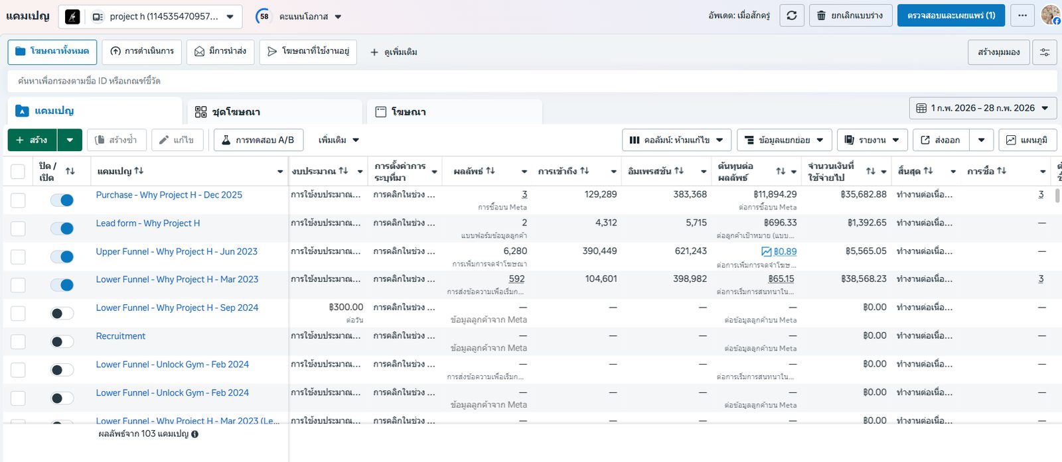
Task: Click the refresh data icon button
Action: (792, 15)
